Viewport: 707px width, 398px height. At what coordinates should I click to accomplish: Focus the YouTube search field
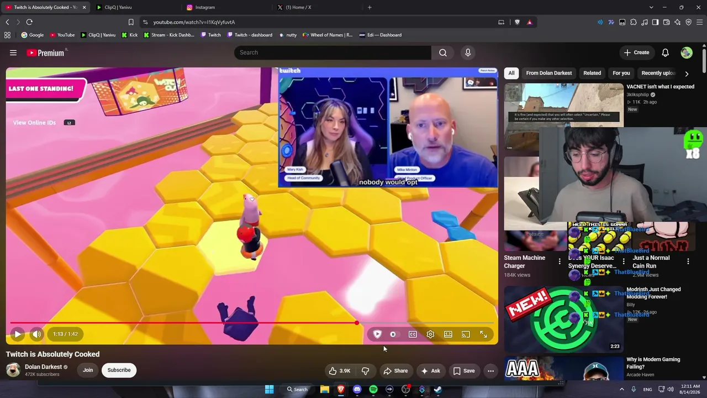click(333, 53)
